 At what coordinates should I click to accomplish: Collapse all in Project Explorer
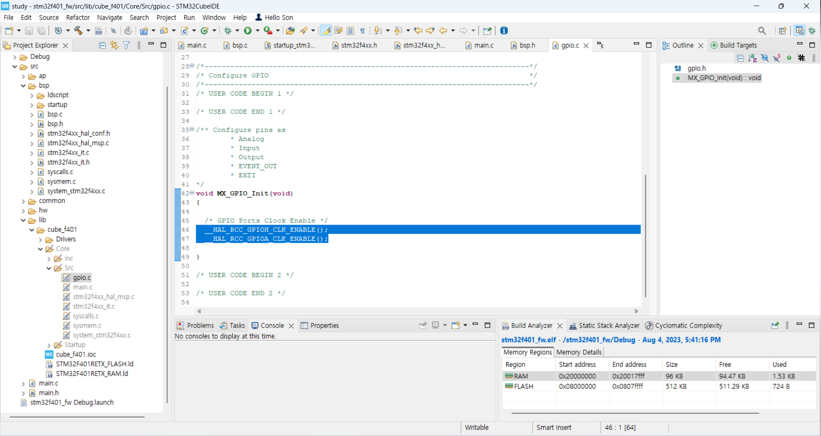102,45
